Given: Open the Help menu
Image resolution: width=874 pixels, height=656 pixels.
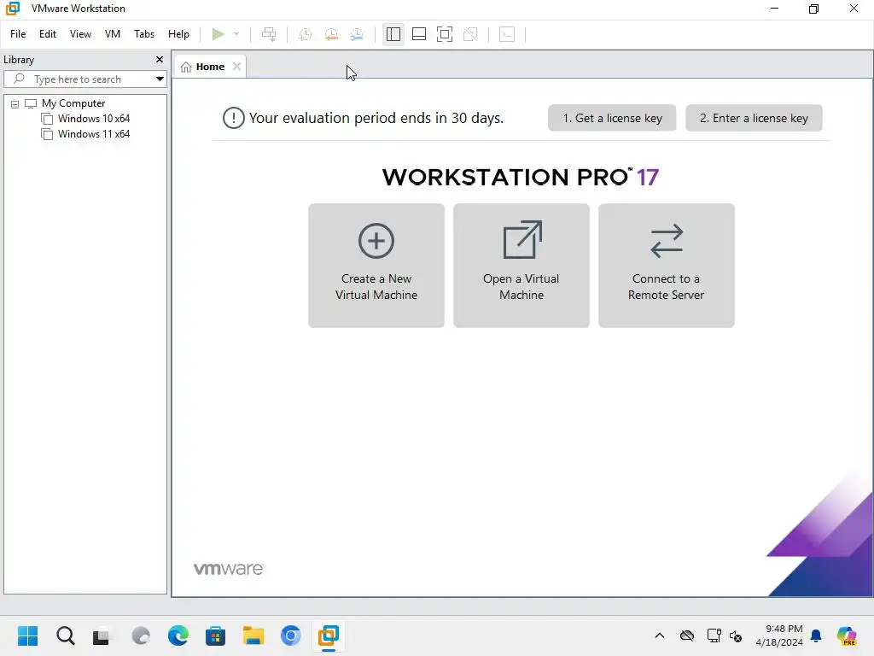Looking at the screenshot, I should click(x=178, y=34).
